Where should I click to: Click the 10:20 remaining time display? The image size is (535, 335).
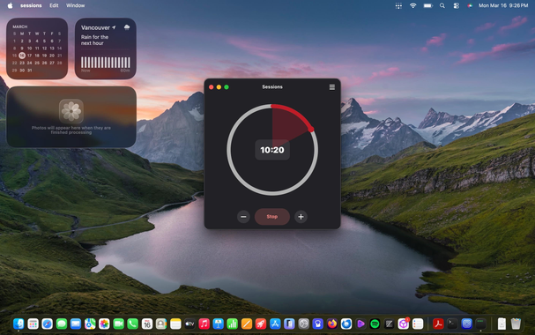(272, 150)
